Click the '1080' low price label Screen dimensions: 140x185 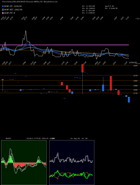[97, 63]
